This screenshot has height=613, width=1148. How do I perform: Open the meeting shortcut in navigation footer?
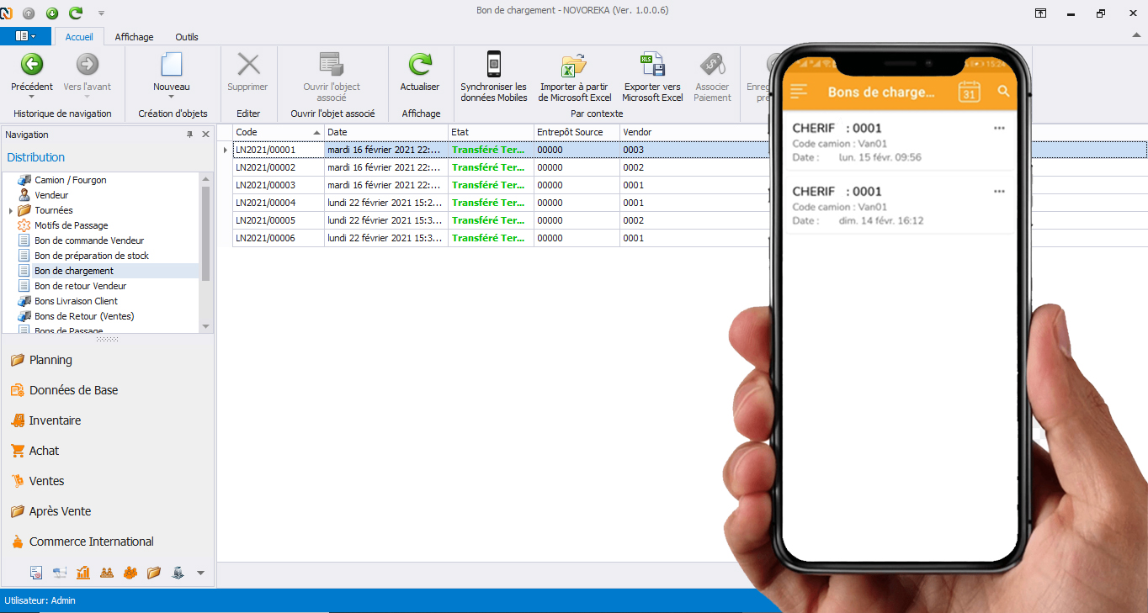pos(107,573)
